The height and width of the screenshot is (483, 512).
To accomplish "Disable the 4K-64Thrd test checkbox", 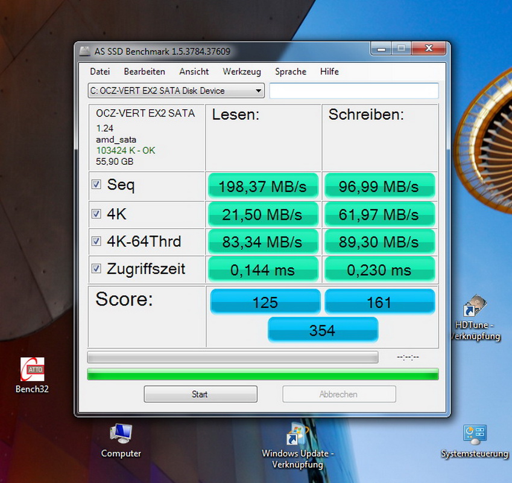I will pyautogui.click(x=96, y=241).
